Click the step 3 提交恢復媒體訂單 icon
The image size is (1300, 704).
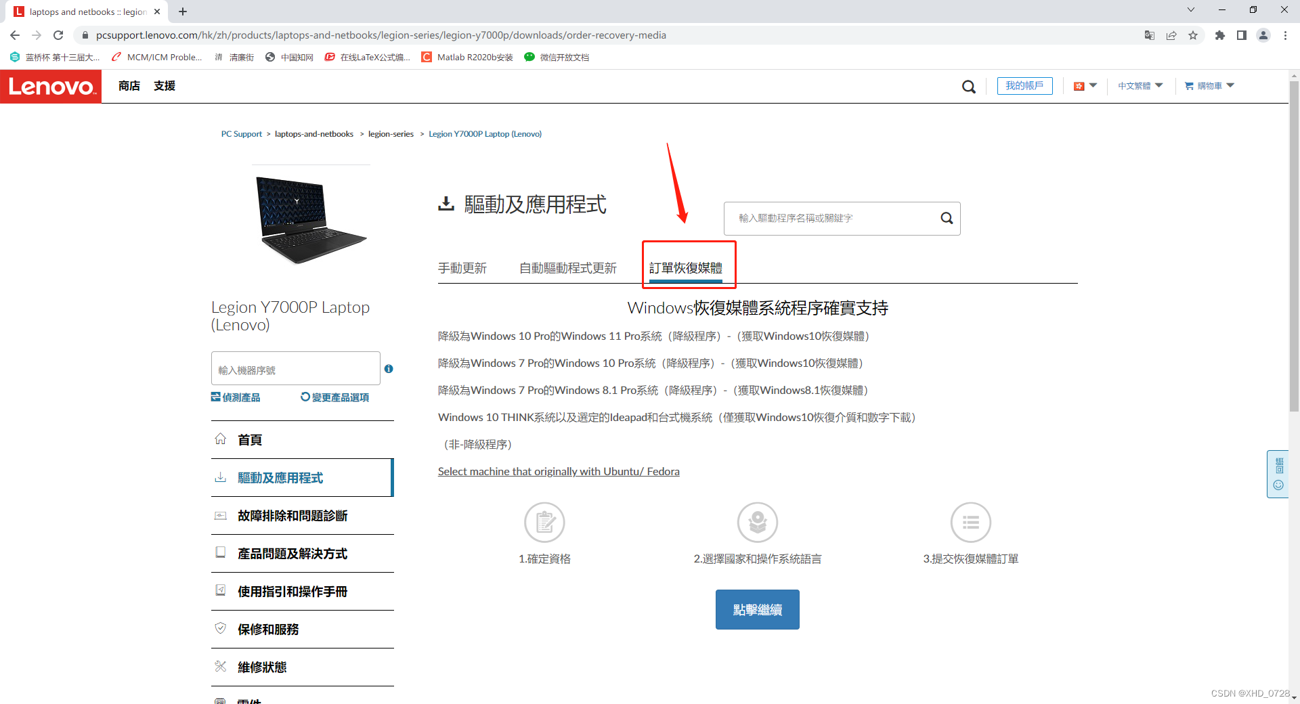(x=971, y=523)
